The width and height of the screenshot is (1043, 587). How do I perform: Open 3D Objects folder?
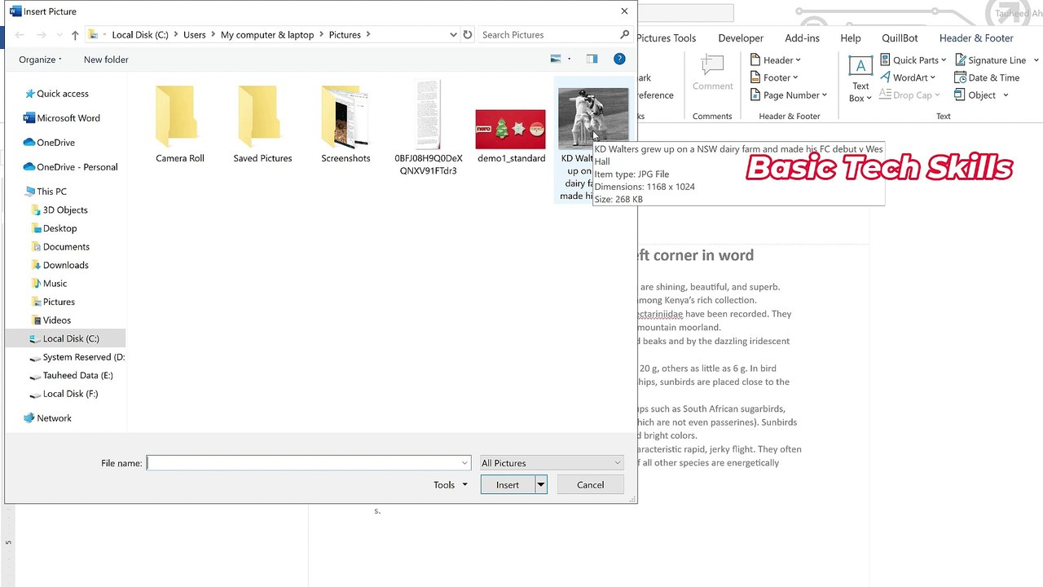point(65,210)
